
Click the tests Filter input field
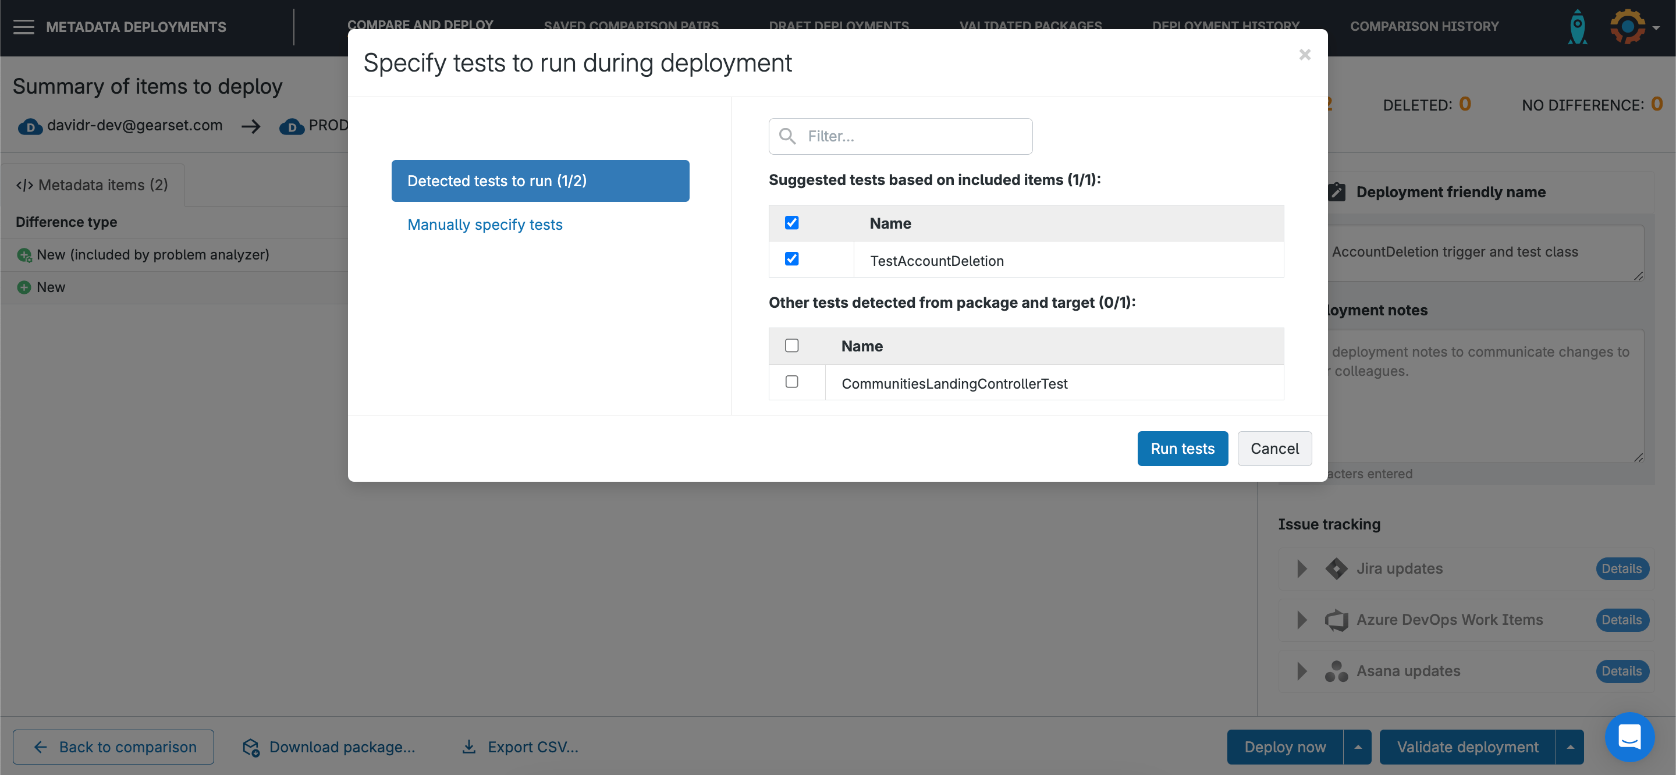click(911, 136)
